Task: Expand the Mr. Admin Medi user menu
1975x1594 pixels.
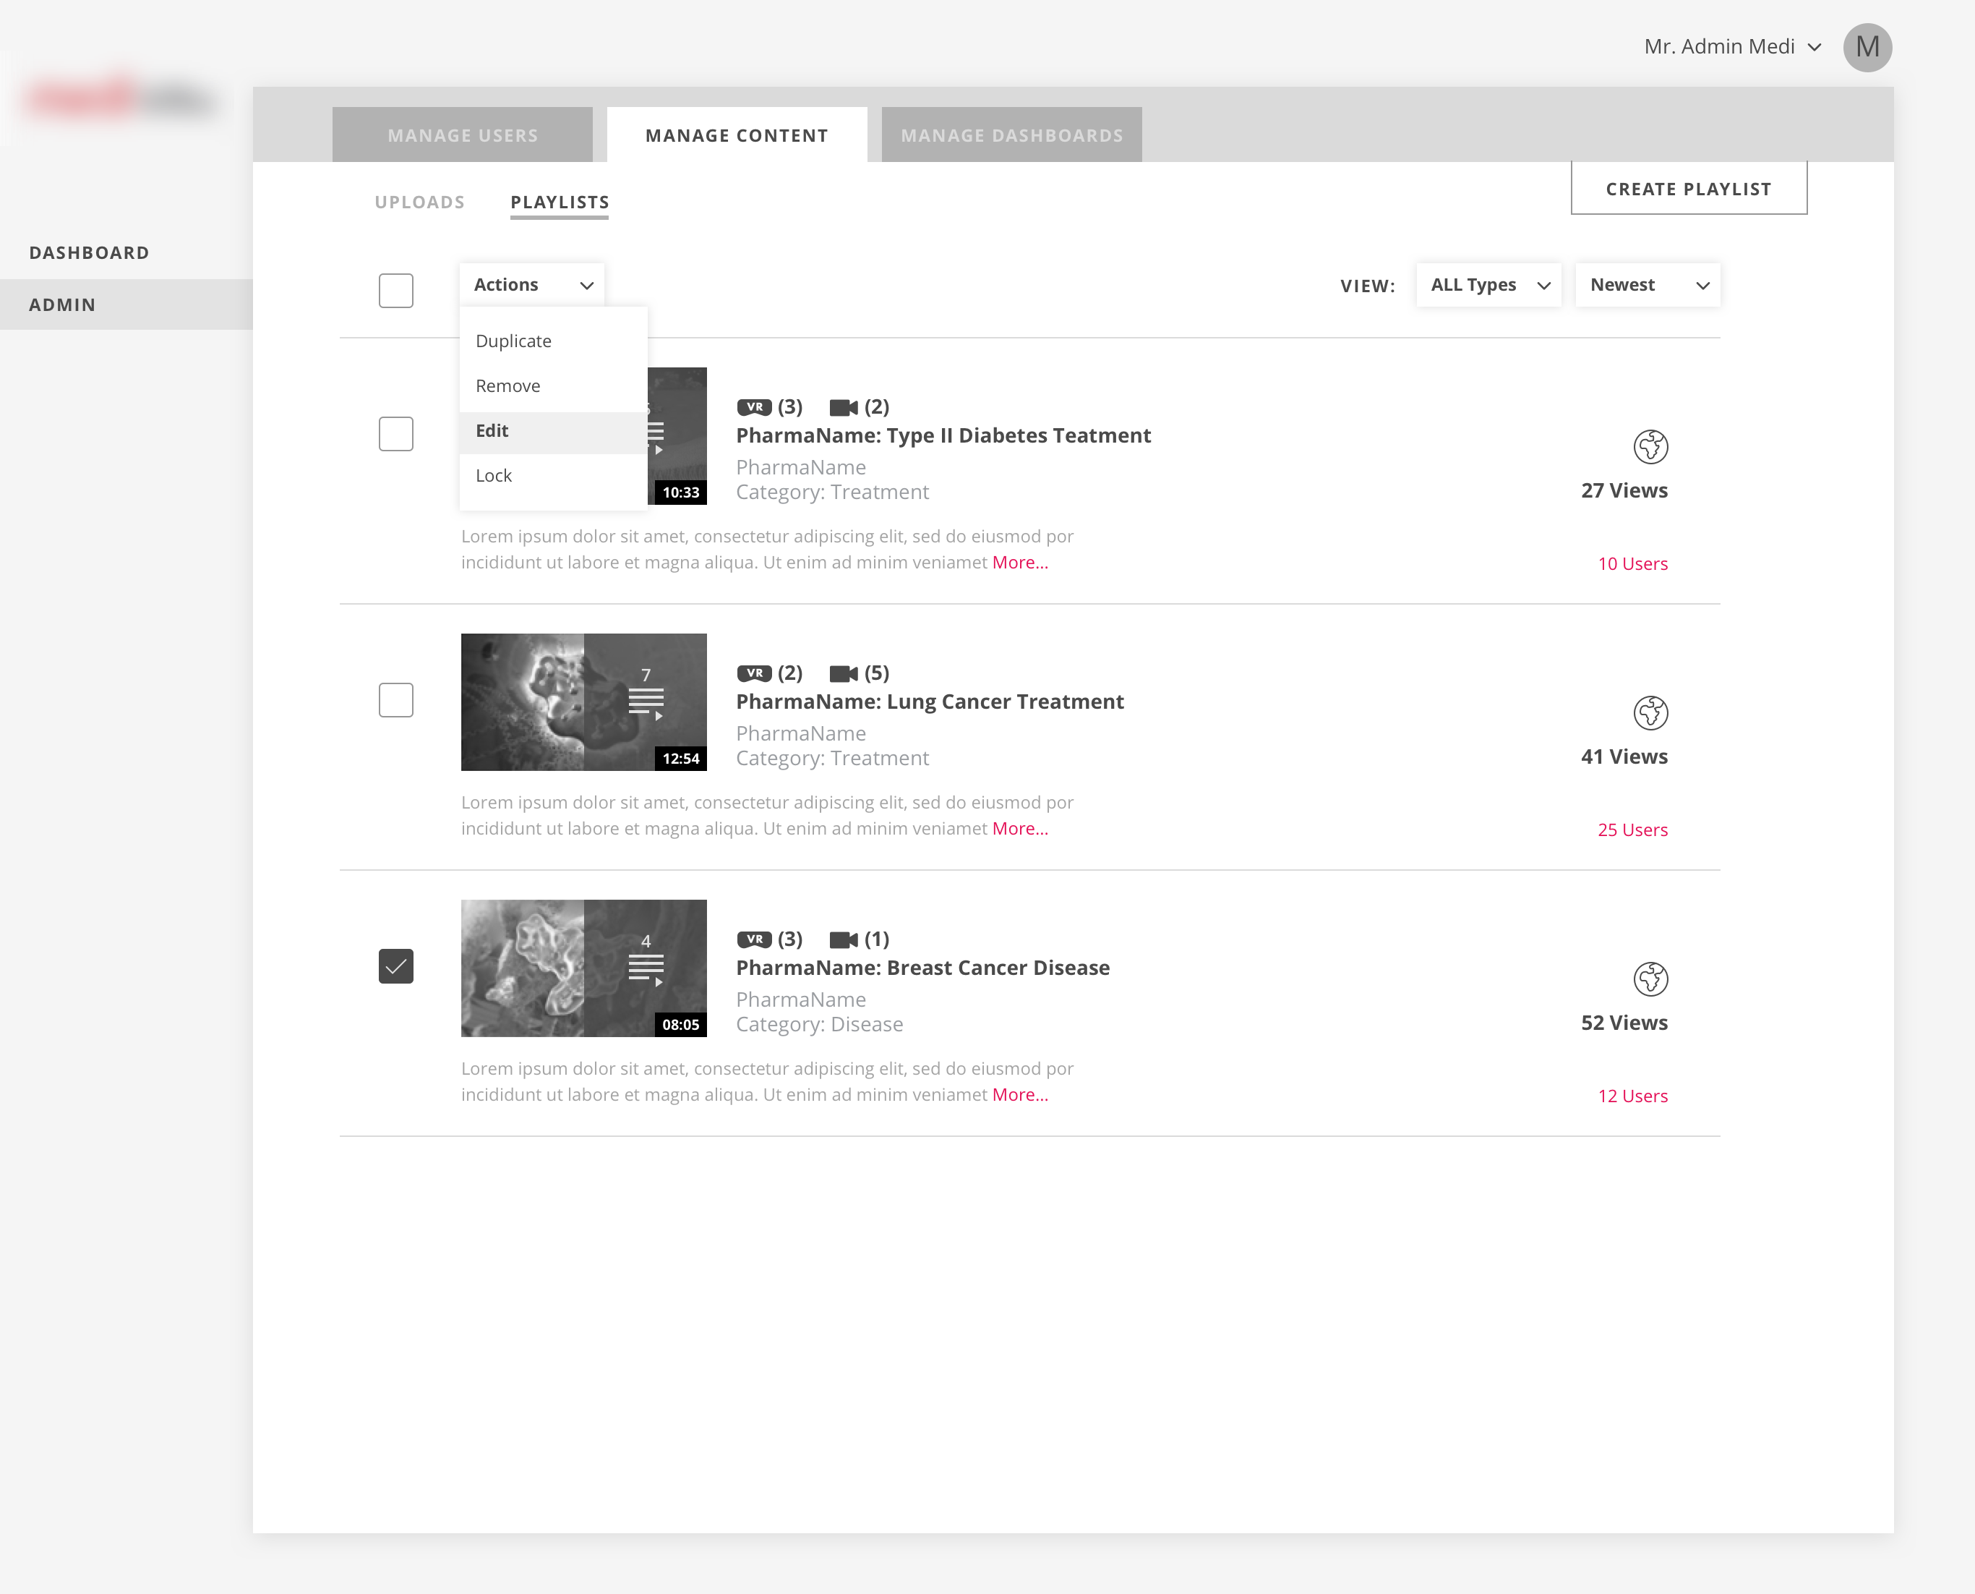Action: tap(1732, 47)
